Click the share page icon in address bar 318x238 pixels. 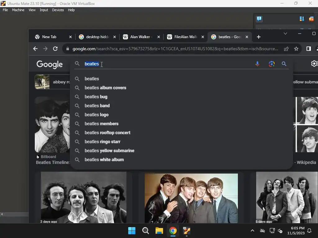coord(286,49)
